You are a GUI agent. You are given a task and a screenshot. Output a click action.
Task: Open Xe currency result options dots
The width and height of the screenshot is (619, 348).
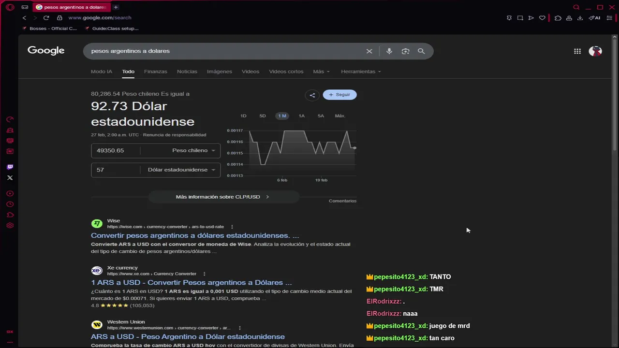click(205, 274)
